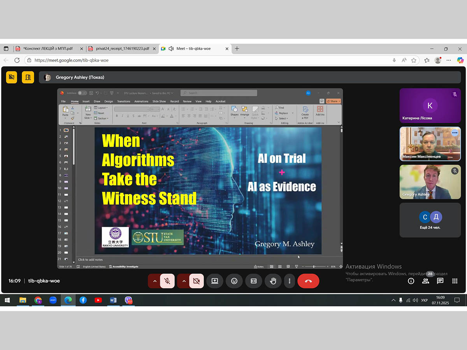The width and height of the screenshot is (467, 350).
Task: Open the emoji reactions panel
Action: tap(234, 281)
